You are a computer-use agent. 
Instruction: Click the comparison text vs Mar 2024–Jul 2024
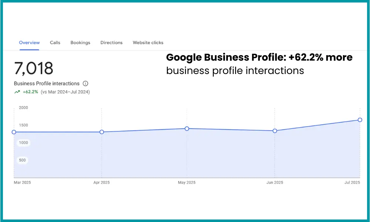(x=65, y=92)
